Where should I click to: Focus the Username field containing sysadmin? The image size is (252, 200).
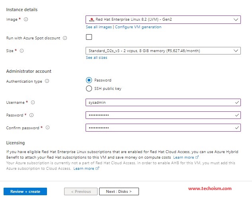click(x=163, y=103)
